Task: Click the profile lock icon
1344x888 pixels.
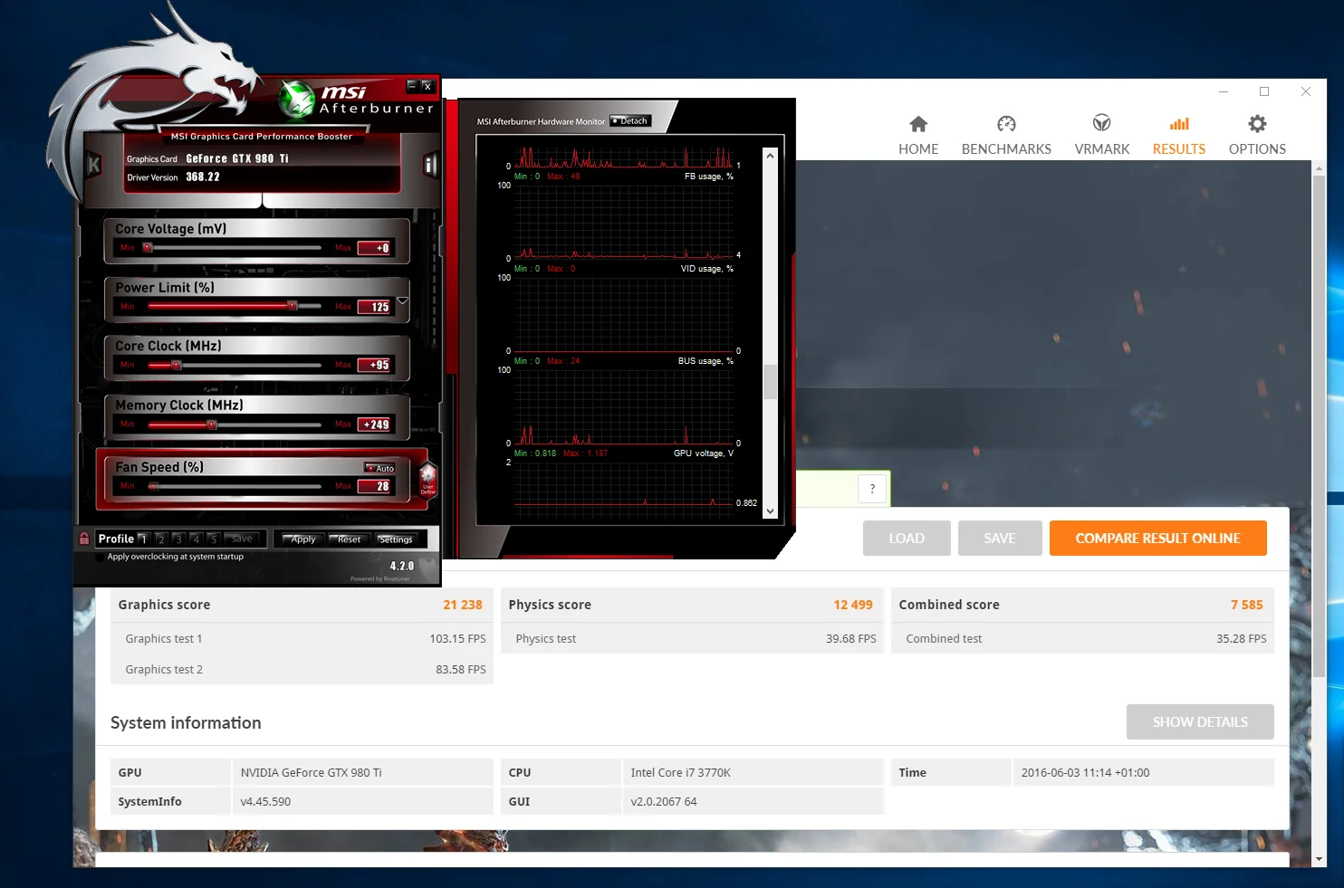Action: tap(84, 539)
